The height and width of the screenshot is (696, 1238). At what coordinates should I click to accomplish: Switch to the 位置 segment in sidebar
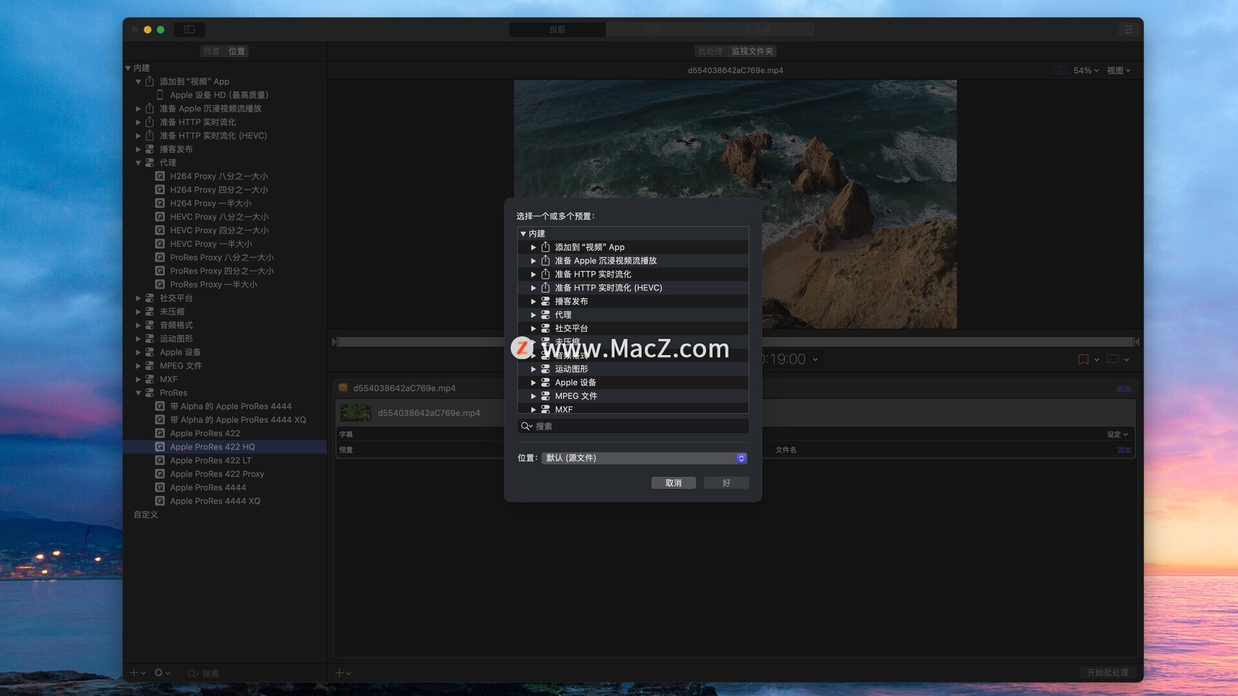point(237,51)
